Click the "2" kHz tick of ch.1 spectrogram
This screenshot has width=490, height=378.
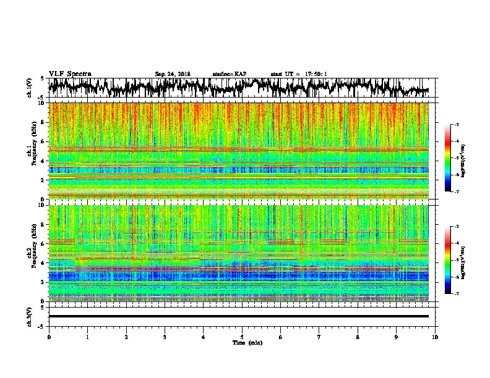43,180
